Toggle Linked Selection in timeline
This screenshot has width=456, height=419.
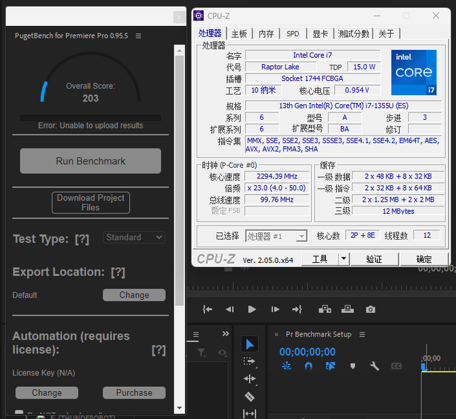click(x=330, y=366)
